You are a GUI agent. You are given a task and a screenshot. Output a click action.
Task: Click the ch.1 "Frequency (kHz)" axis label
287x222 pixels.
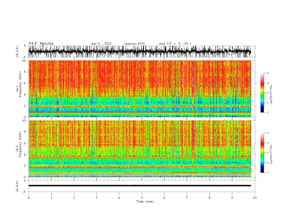[20, 84]
